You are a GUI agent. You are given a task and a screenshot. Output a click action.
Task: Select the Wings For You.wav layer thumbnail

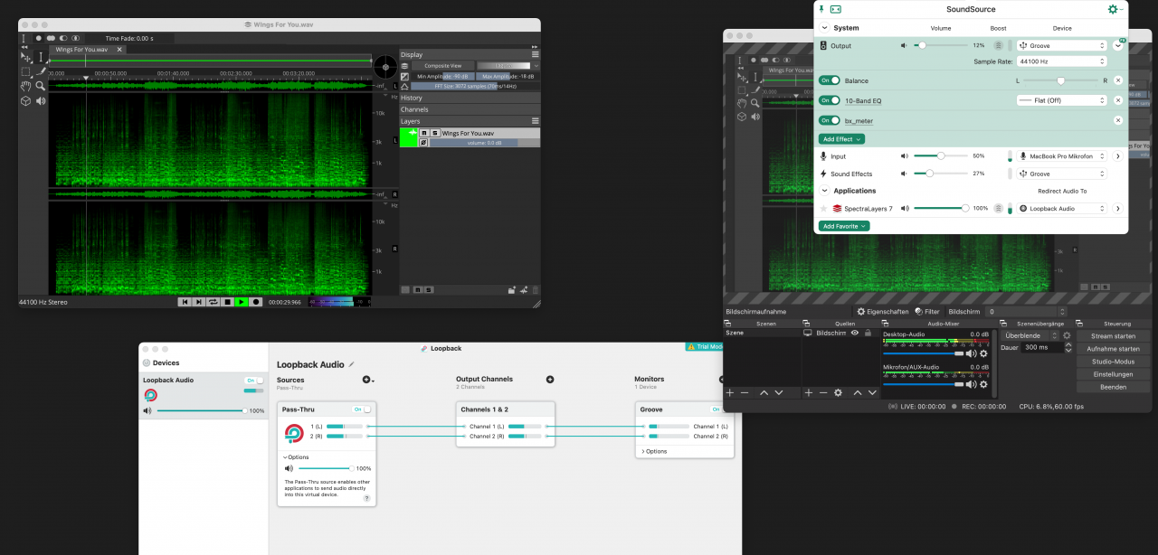(x=408, y=137)
